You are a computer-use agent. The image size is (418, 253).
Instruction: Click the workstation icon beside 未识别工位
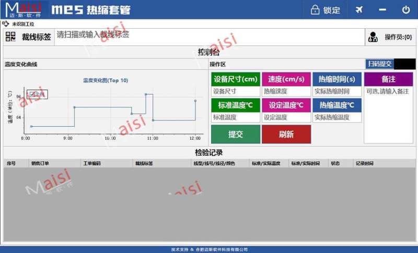click(6, 24)
